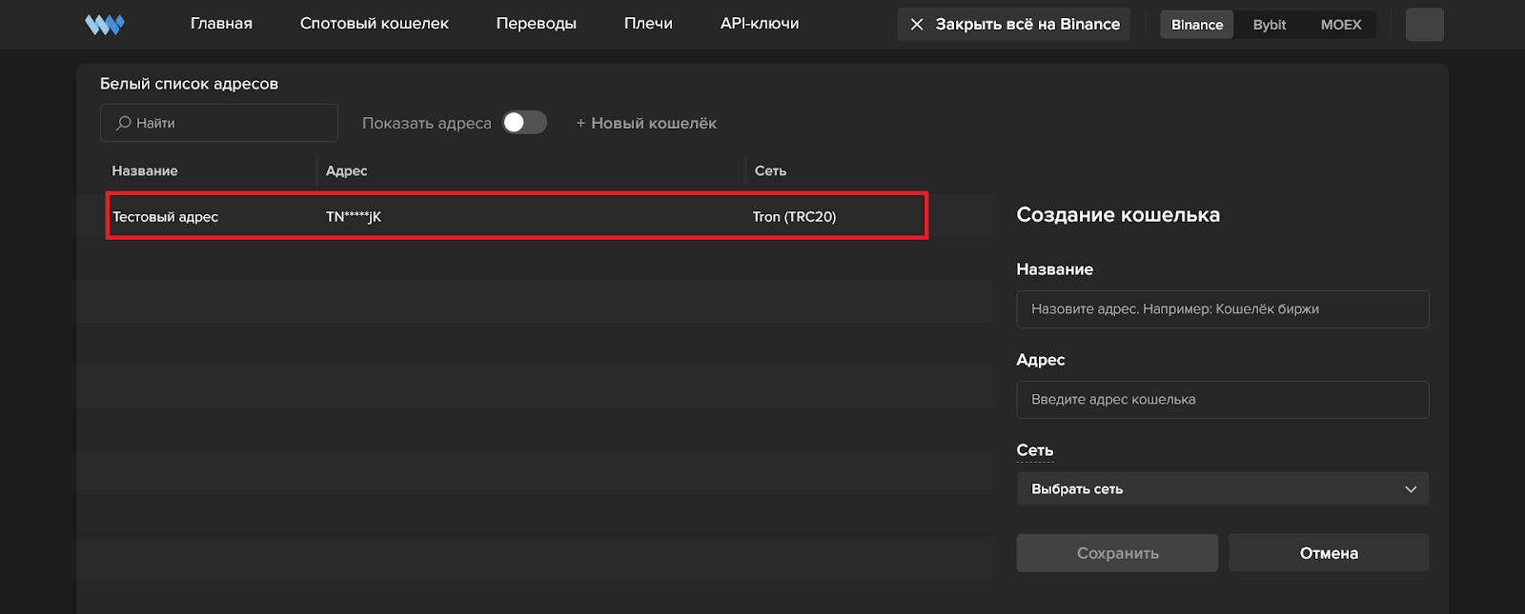
Task: Click the chevron arrow in network selector
Action: click(1411, 489)
